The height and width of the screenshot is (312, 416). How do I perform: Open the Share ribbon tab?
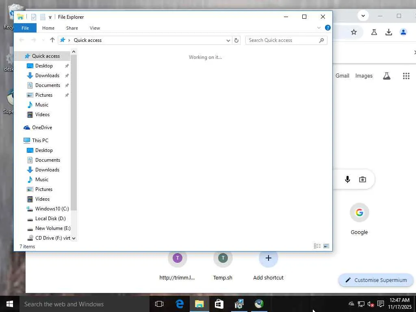coord(72,28)
